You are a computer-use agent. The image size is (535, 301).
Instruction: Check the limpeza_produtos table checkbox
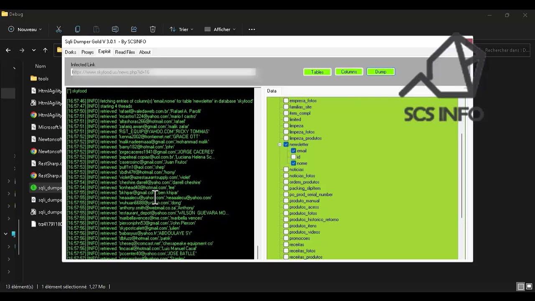click(x=286, y=138)
